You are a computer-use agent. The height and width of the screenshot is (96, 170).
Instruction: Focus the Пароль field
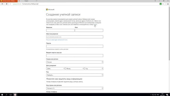[x=75, y=46]
